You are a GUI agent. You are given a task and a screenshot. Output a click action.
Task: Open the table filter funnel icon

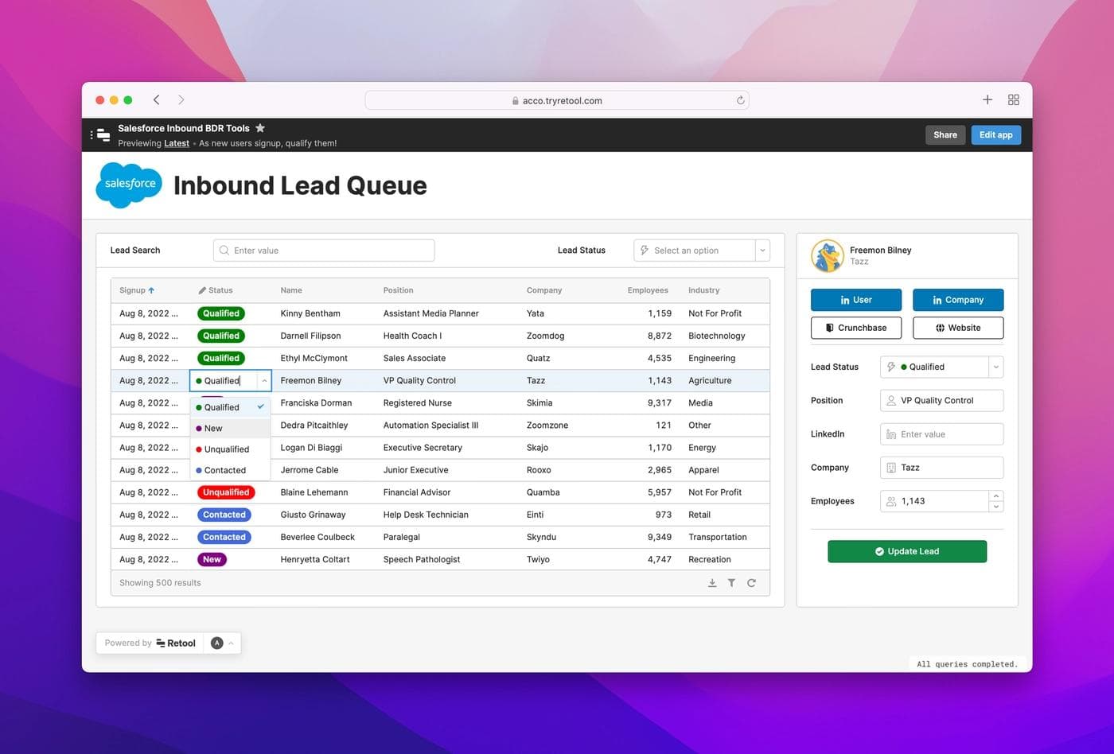click(x=731, y=583)
